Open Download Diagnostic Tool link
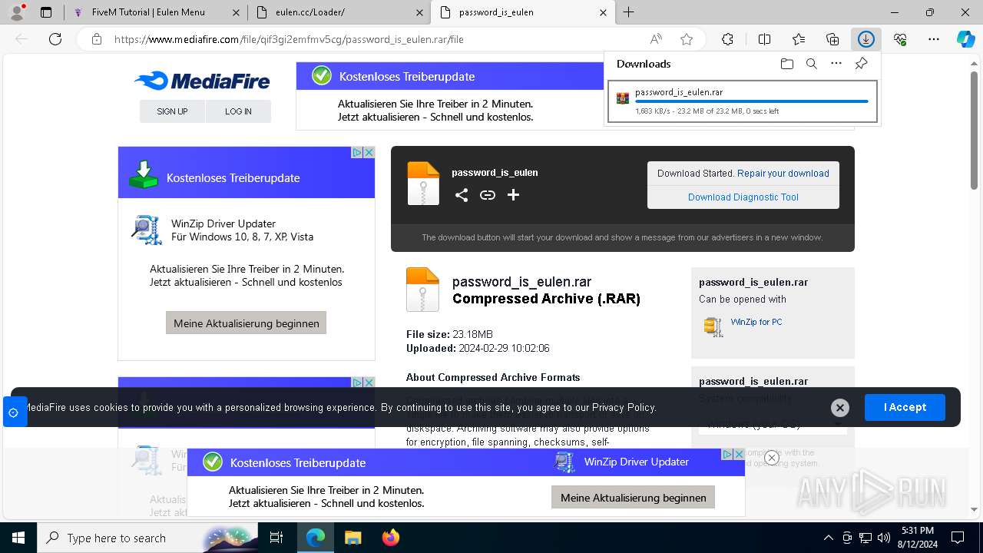The image size is (983, 553). 743,197
